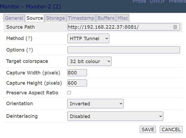Expand the Deinterlacing Disabled dropdown
This screenshot has height=138, width=186.
115,116
